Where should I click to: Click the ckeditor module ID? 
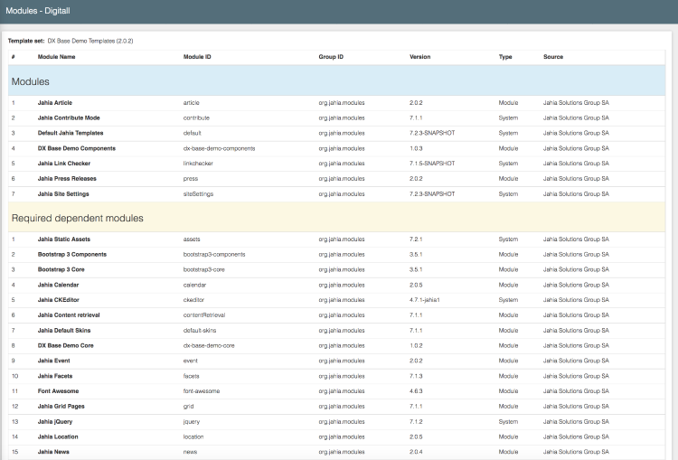(x=193, y=300)
